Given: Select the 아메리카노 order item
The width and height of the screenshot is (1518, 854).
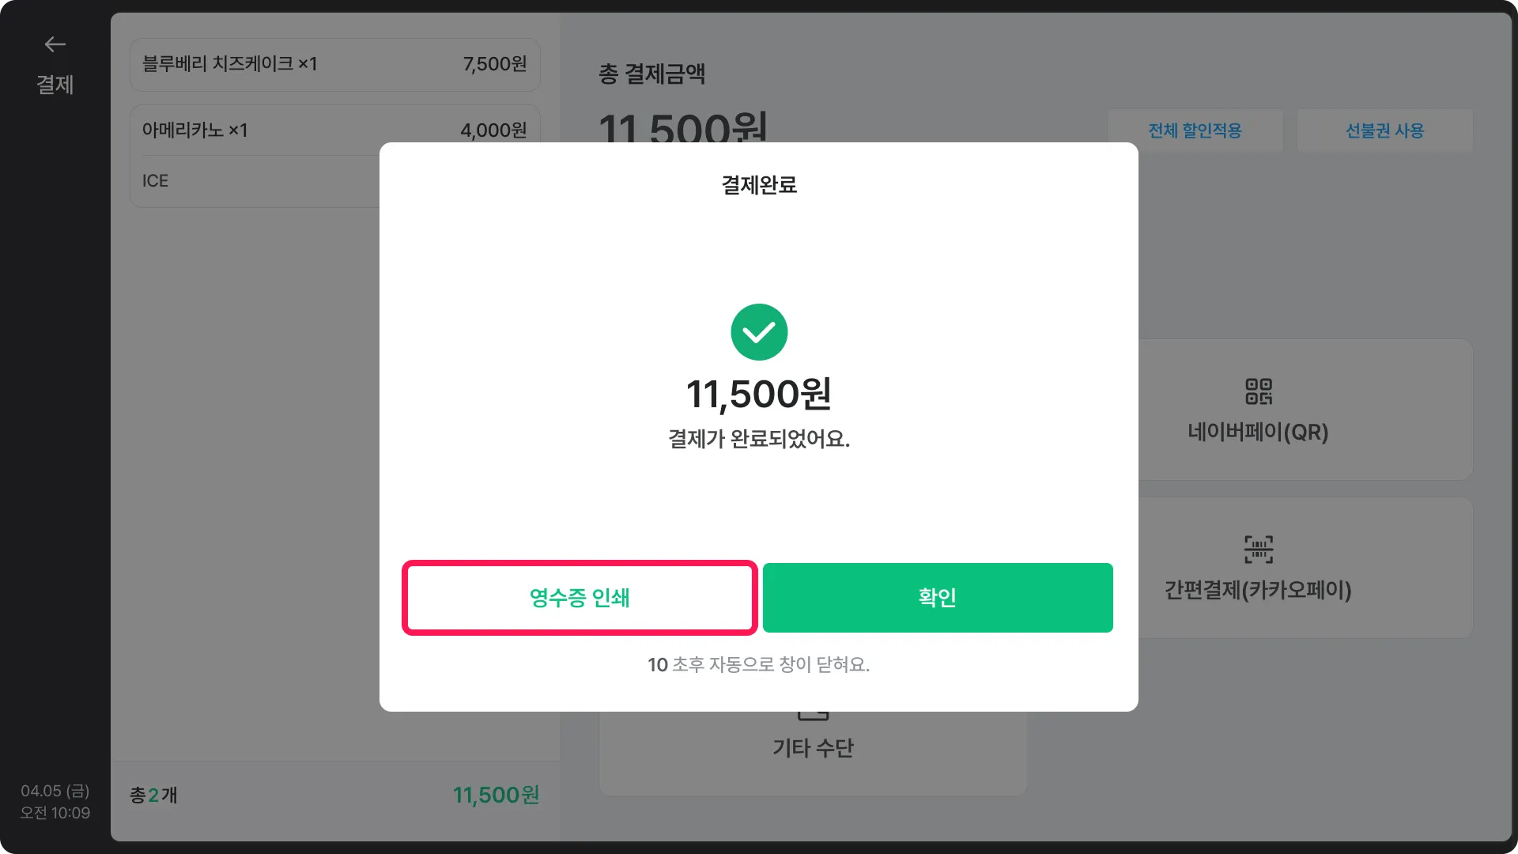Looking at the screenshot, I should [335, 130].
